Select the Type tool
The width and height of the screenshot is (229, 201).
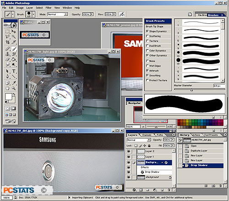coord(14,71)
